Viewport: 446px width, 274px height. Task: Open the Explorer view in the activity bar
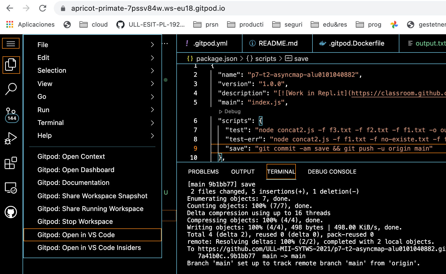pyautogui.click(x=11, y=65)
